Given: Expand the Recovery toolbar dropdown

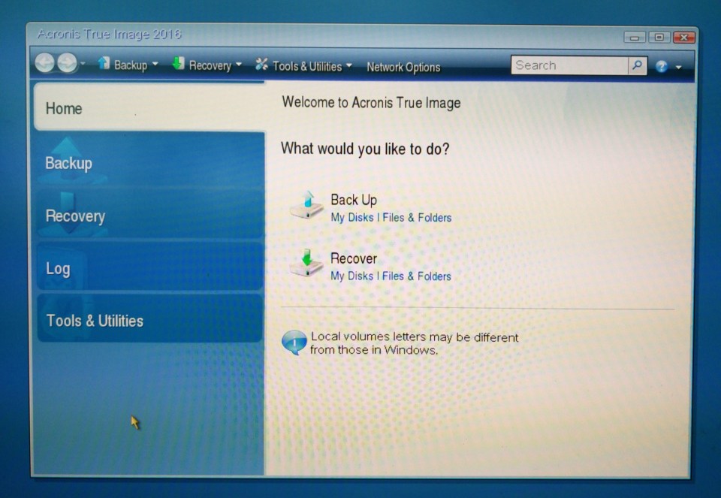Looking at the screenshot, I should coord(239,65).
